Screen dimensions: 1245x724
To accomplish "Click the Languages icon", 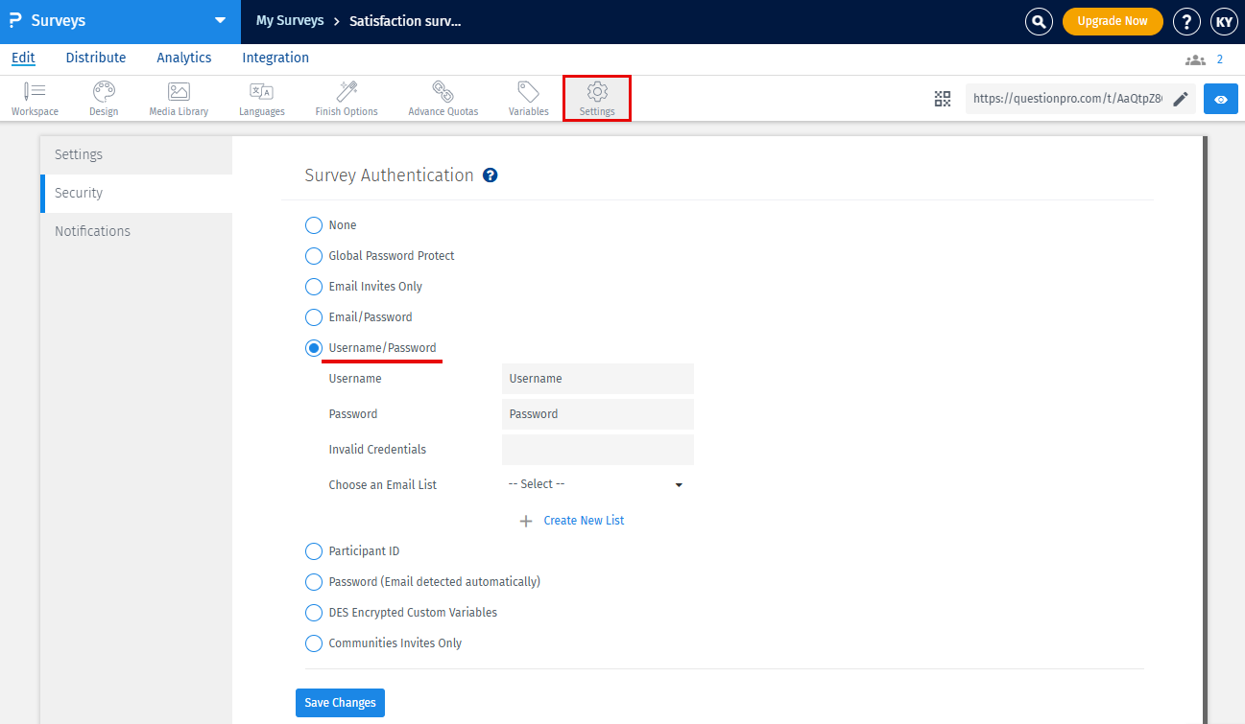I will pyautogui.click(x=261, y=97).
